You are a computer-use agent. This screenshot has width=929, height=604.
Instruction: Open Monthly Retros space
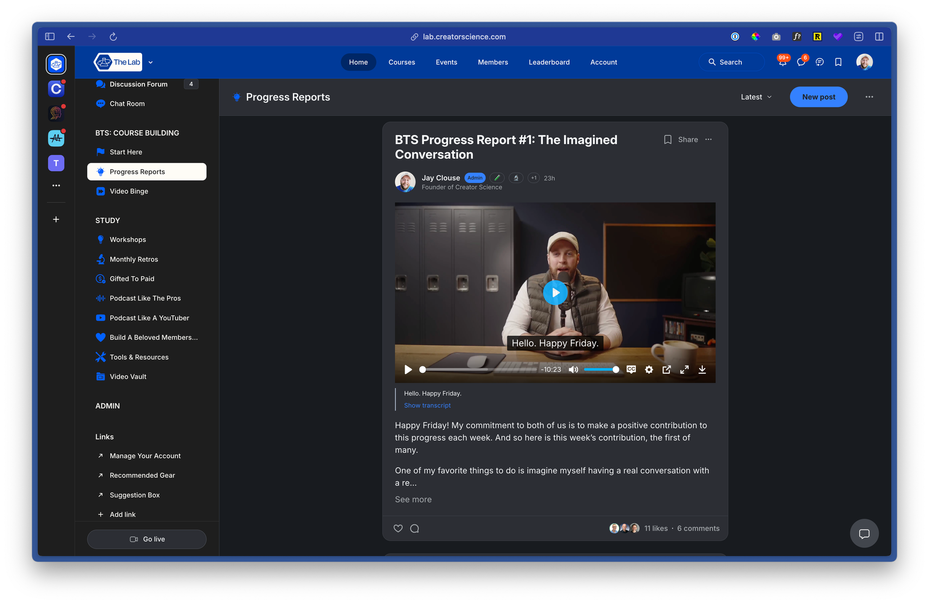147,259
